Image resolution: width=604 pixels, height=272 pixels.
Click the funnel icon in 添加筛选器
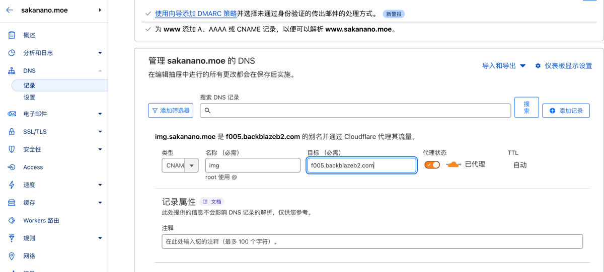(x=155, y=111)
